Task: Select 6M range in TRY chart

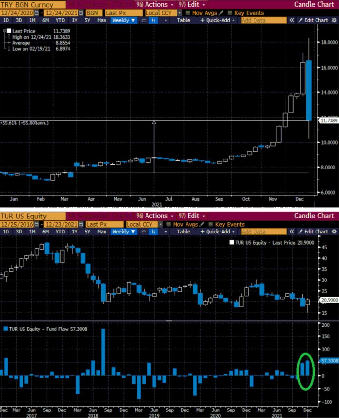Action: pyautogui.click(x=45, y=20)
